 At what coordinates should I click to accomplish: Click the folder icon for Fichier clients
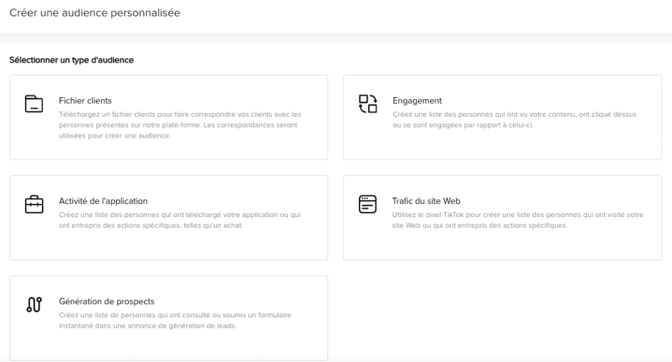pyautogui.click(x=33, y=104)
